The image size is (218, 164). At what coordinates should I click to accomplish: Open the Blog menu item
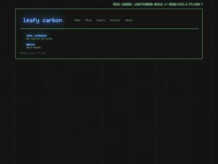pyautogui.click(x=88, y=20)
